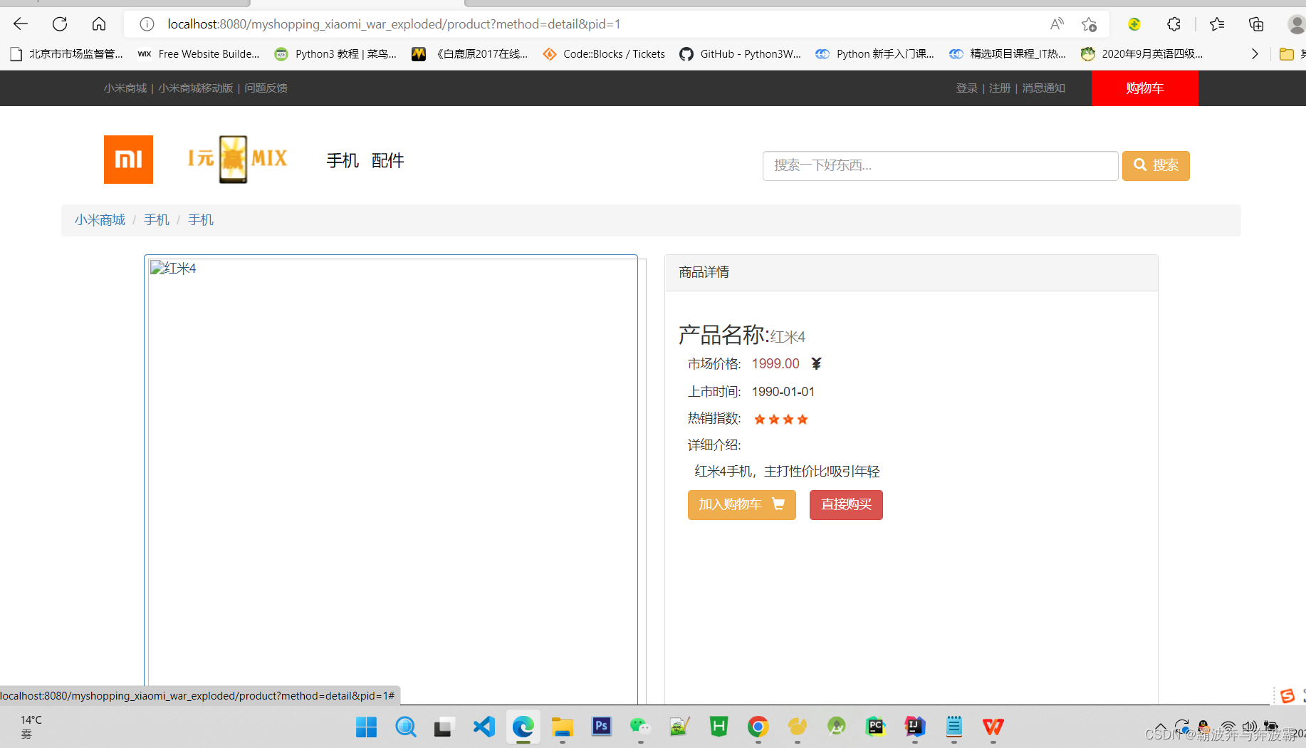Switch to Microsoft Edge on taskbar
Screen dimensions: 1306x748
(523, 727)
